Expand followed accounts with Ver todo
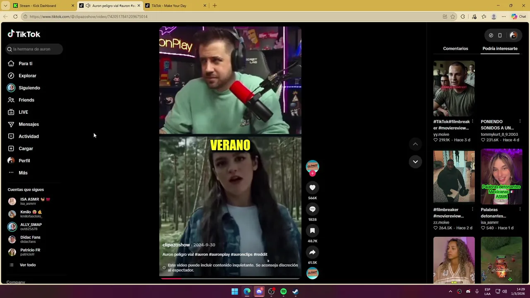Viewport: 530px width, 298px height. tap(27, 265)
